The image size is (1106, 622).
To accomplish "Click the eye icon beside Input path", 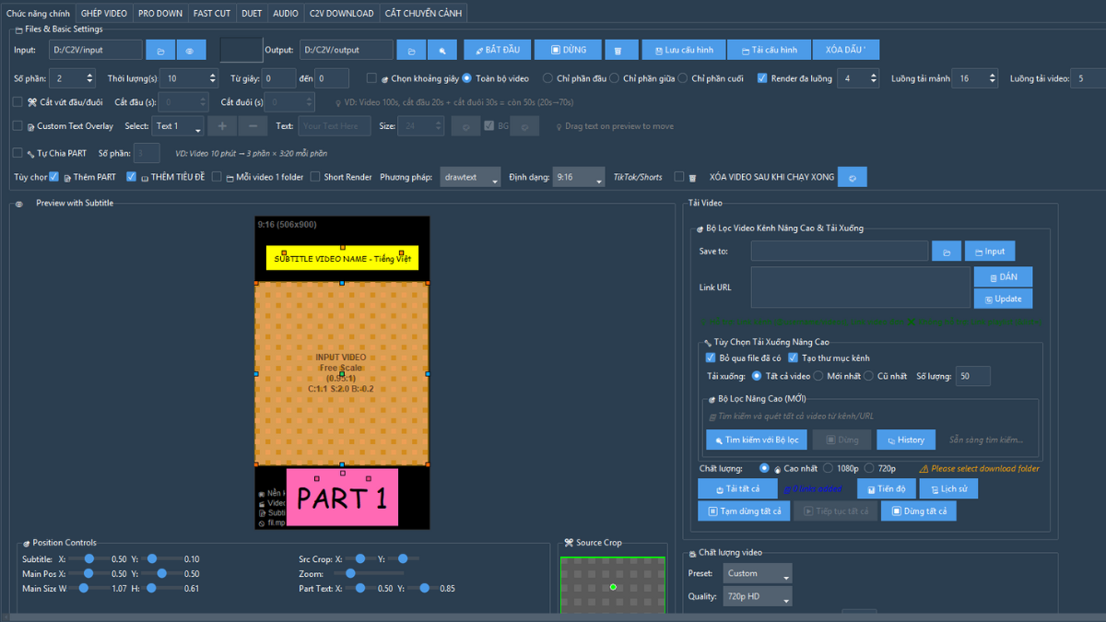I will [191, 50].
